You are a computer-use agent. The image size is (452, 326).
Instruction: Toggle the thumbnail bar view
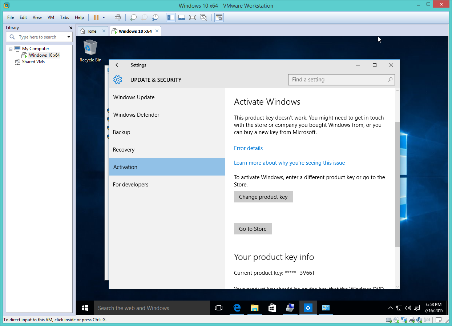[x=182, y=17]
